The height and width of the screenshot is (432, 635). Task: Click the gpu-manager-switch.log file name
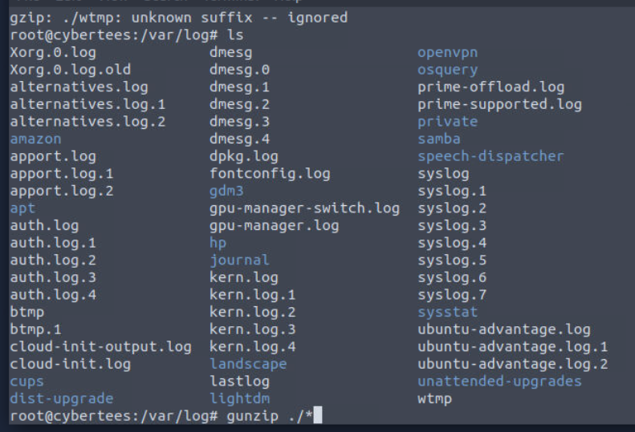(304, 208)
